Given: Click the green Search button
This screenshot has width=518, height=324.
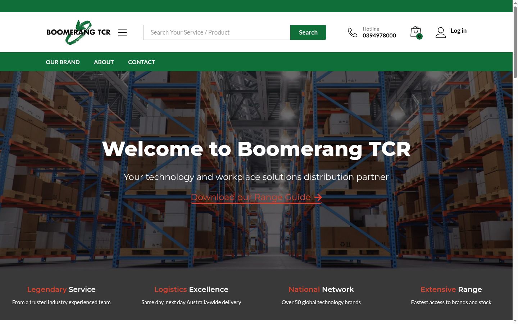Looking at the screenshot, I should pos(308,32).
